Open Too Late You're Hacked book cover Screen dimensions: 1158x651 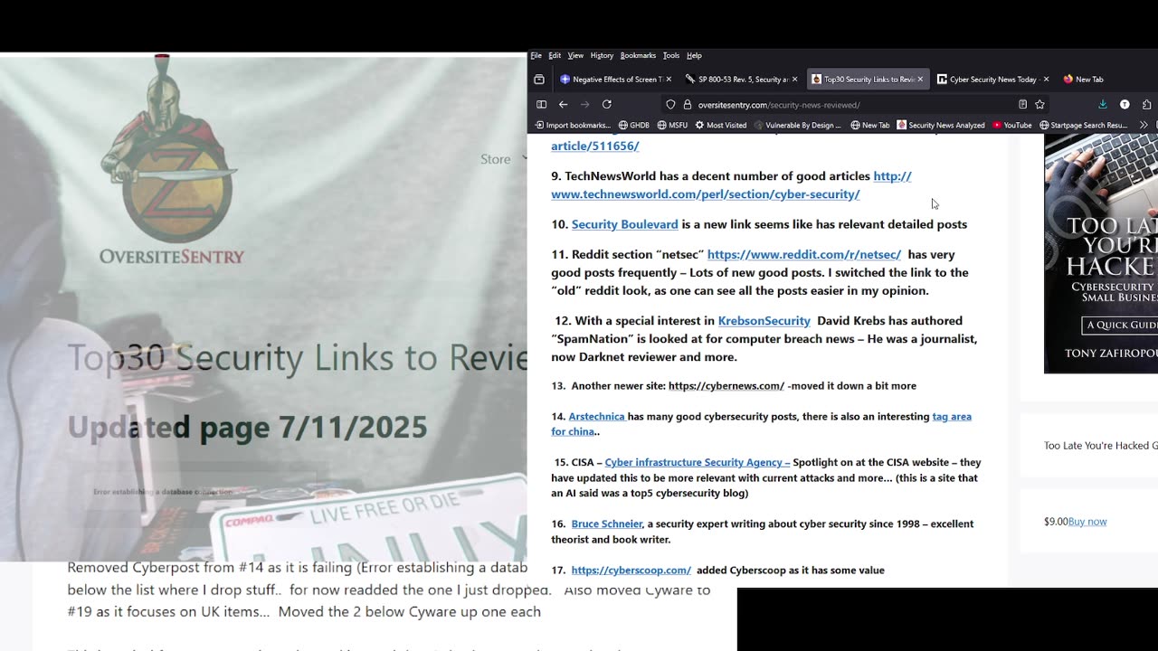(x=1101, y=253)
